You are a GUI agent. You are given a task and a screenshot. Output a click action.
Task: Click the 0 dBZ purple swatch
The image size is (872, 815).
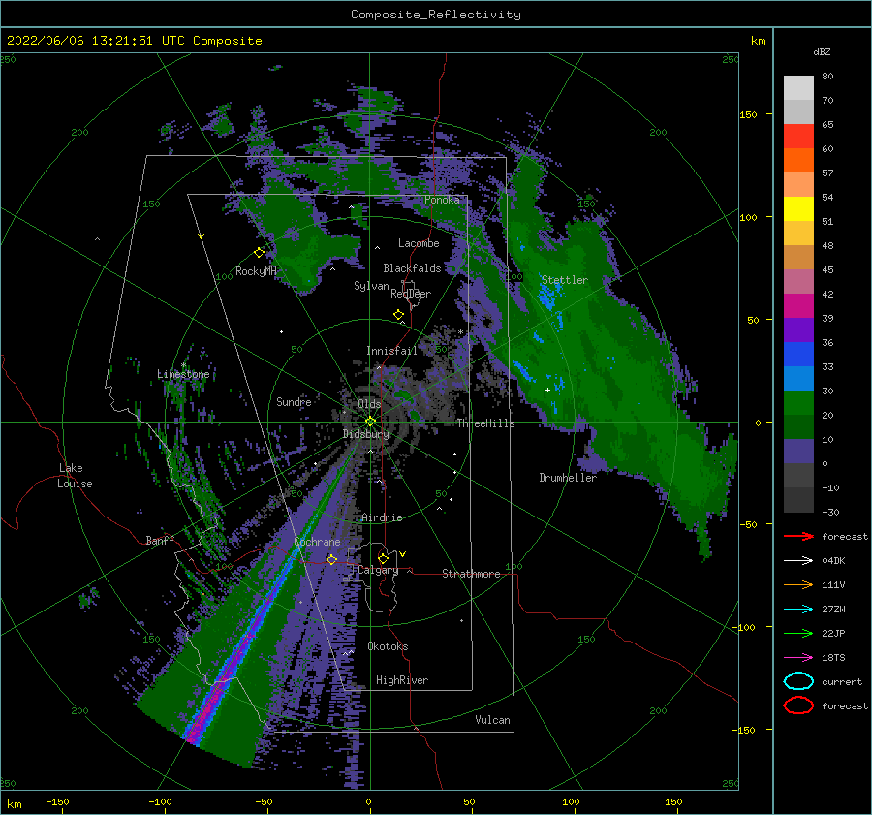coord(798,451)
